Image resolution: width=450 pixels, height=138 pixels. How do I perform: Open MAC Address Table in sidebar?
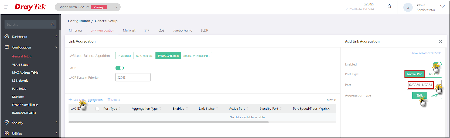click(25, 72)
